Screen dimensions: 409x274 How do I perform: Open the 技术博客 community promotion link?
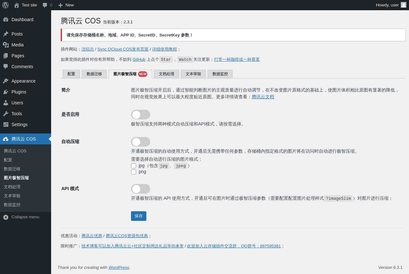click(133, 246)
